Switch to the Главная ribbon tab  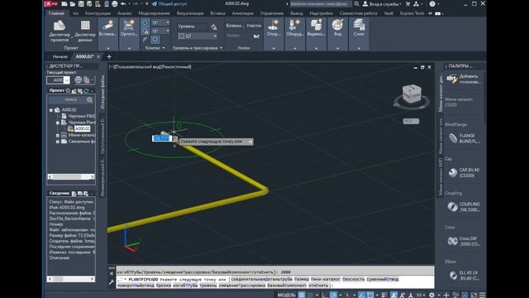pos(56,13)
